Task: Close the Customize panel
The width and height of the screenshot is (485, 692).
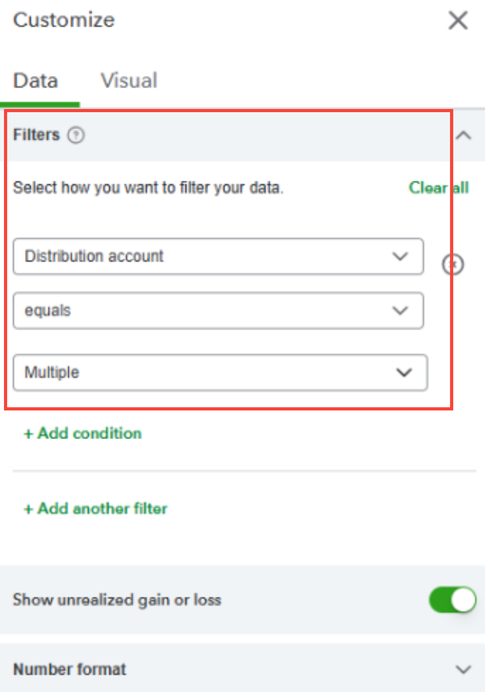Action: [x=458, y=20]
